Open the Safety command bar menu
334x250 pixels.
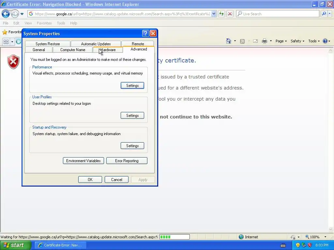click(x=297, y=41)
